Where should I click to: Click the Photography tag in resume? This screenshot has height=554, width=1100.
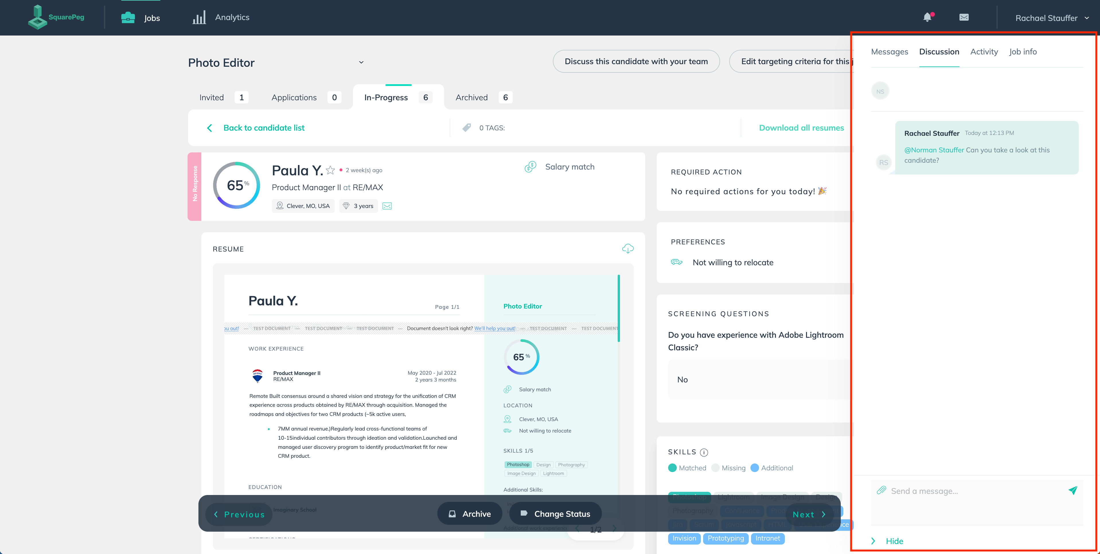point(571,464)
